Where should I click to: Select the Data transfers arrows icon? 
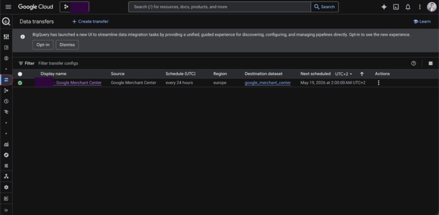tap(6, 80)
